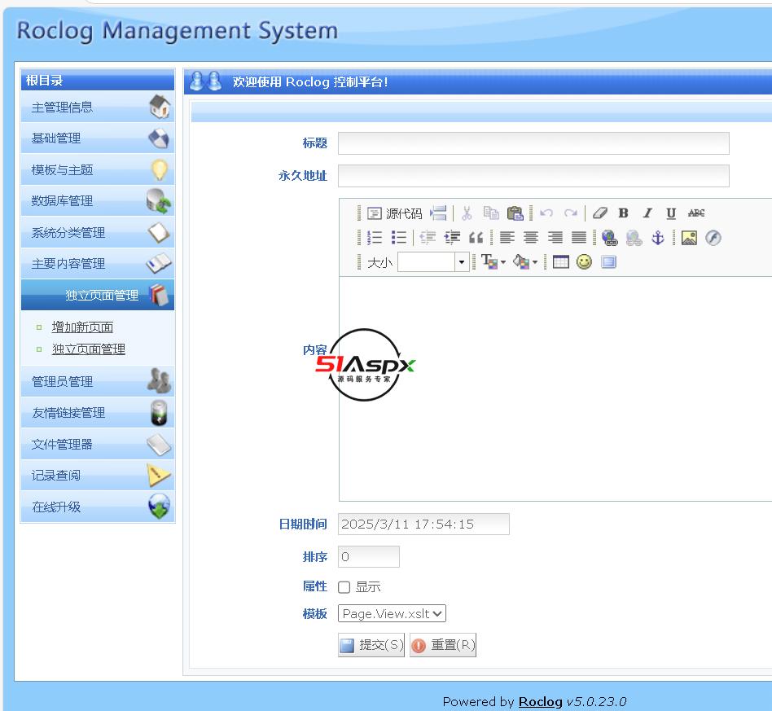Click the remove link grayed globe icon
Viewport: 772px width, 711px height.
[634, 238]
